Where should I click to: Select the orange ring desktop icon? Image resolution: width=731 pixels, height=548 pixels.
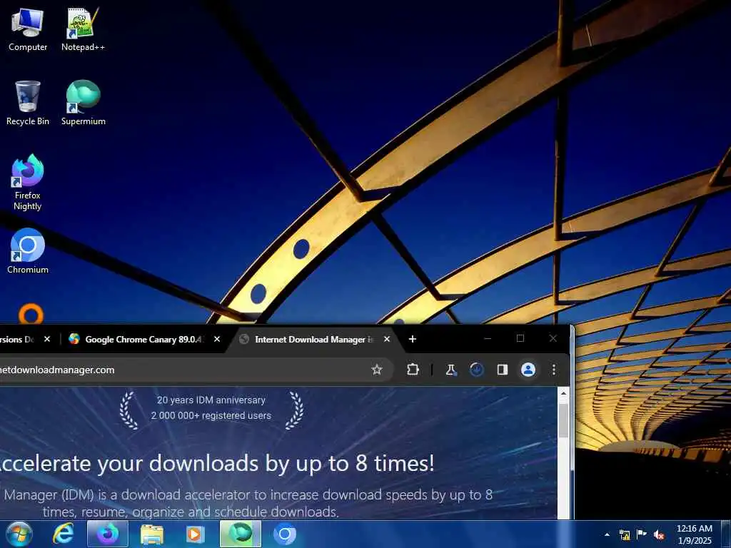click(x=31, y=314)
